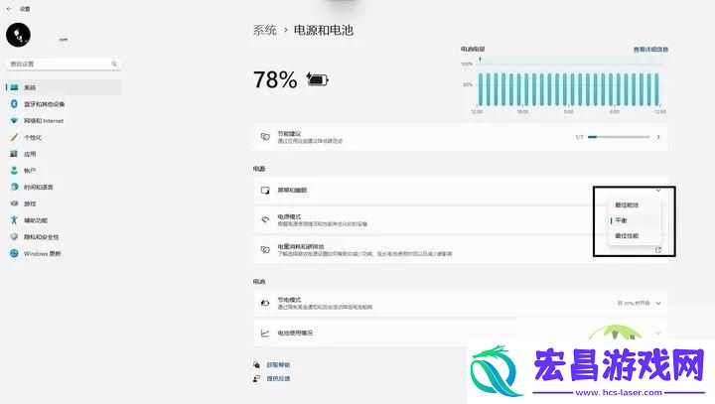Click the charging battery icon beside 78%
Screen dimensions: 715x404
(318, 79)
